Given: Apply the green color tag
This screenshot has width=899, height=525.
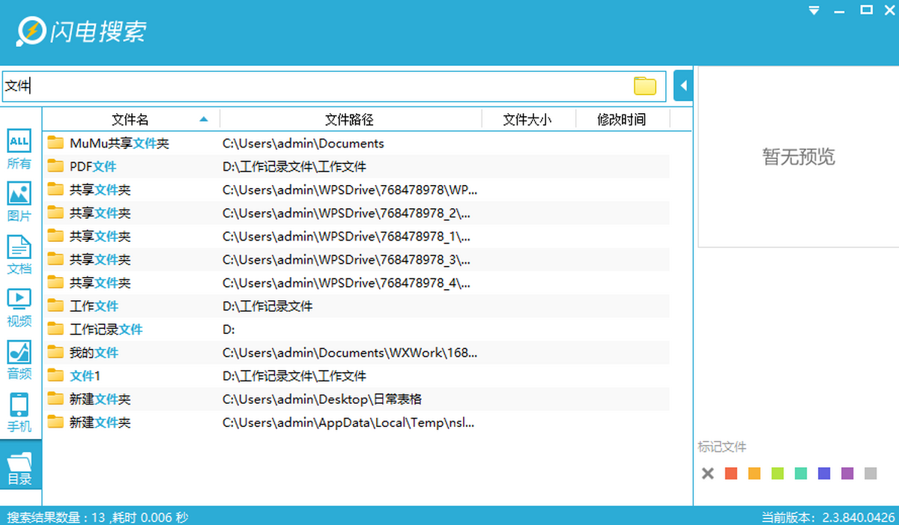Looking at the screenshot, I should click(x=778, y=473).
